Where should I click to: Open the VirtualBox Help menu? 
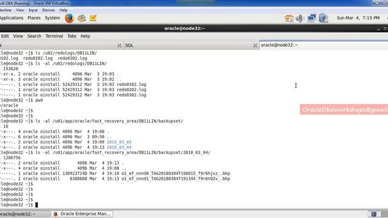coord(63,10)
